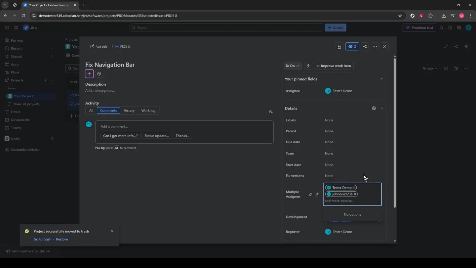Click the lock restrictions icon
This screenshot has height=268, width=476.
pos(339,47)
